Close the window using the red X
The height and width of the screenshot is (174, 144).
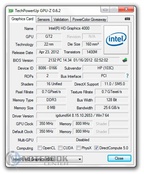(126, 9)
